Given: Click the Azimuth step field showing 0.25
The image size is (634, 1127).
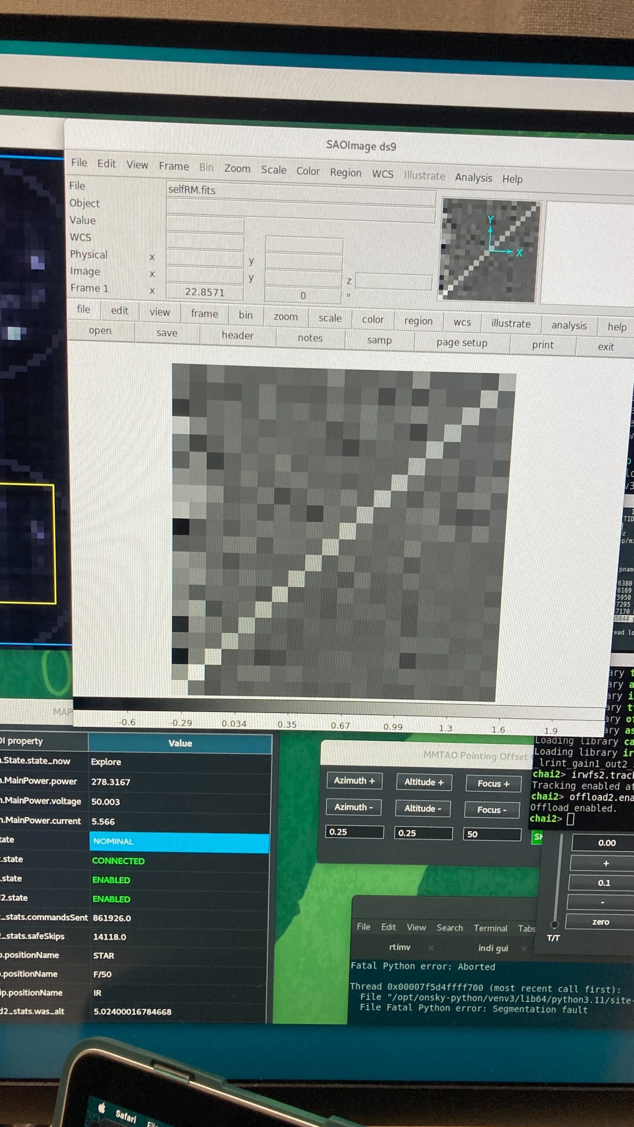Looking at the screenshot, I should 354,832.
